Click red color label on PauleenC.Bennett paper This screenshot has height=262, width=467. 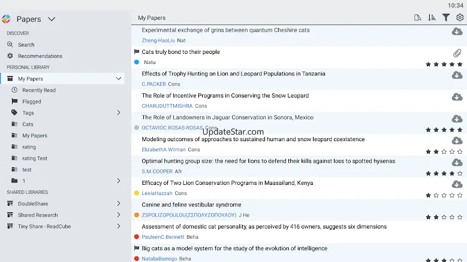click(137, 237)
